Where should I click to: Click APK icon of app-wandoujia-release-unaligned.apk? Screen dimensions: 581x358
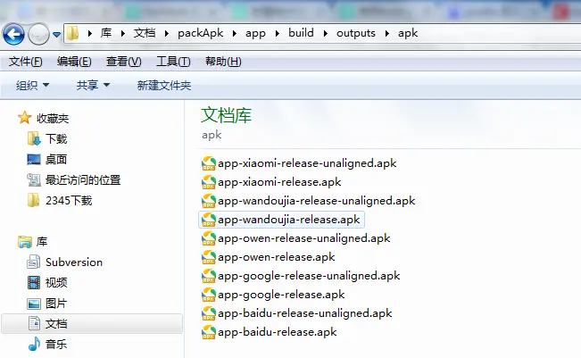tap(209, 201)
